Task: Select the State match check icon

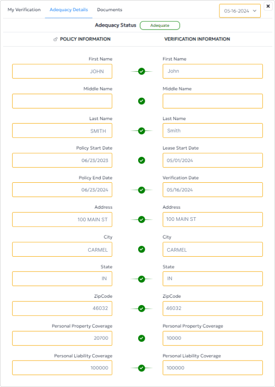Action: click(x=141, y=279)
